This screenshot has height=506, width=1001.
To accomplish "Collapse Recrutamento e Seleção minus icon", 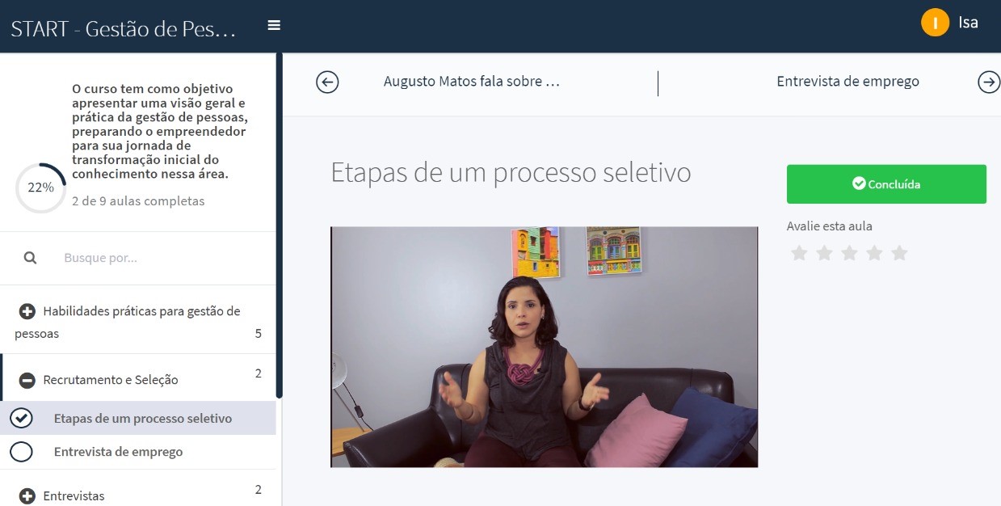I will point(27,380).
